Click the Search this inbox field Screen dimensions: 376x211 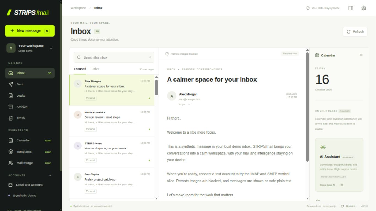click(x=114, y=57)
